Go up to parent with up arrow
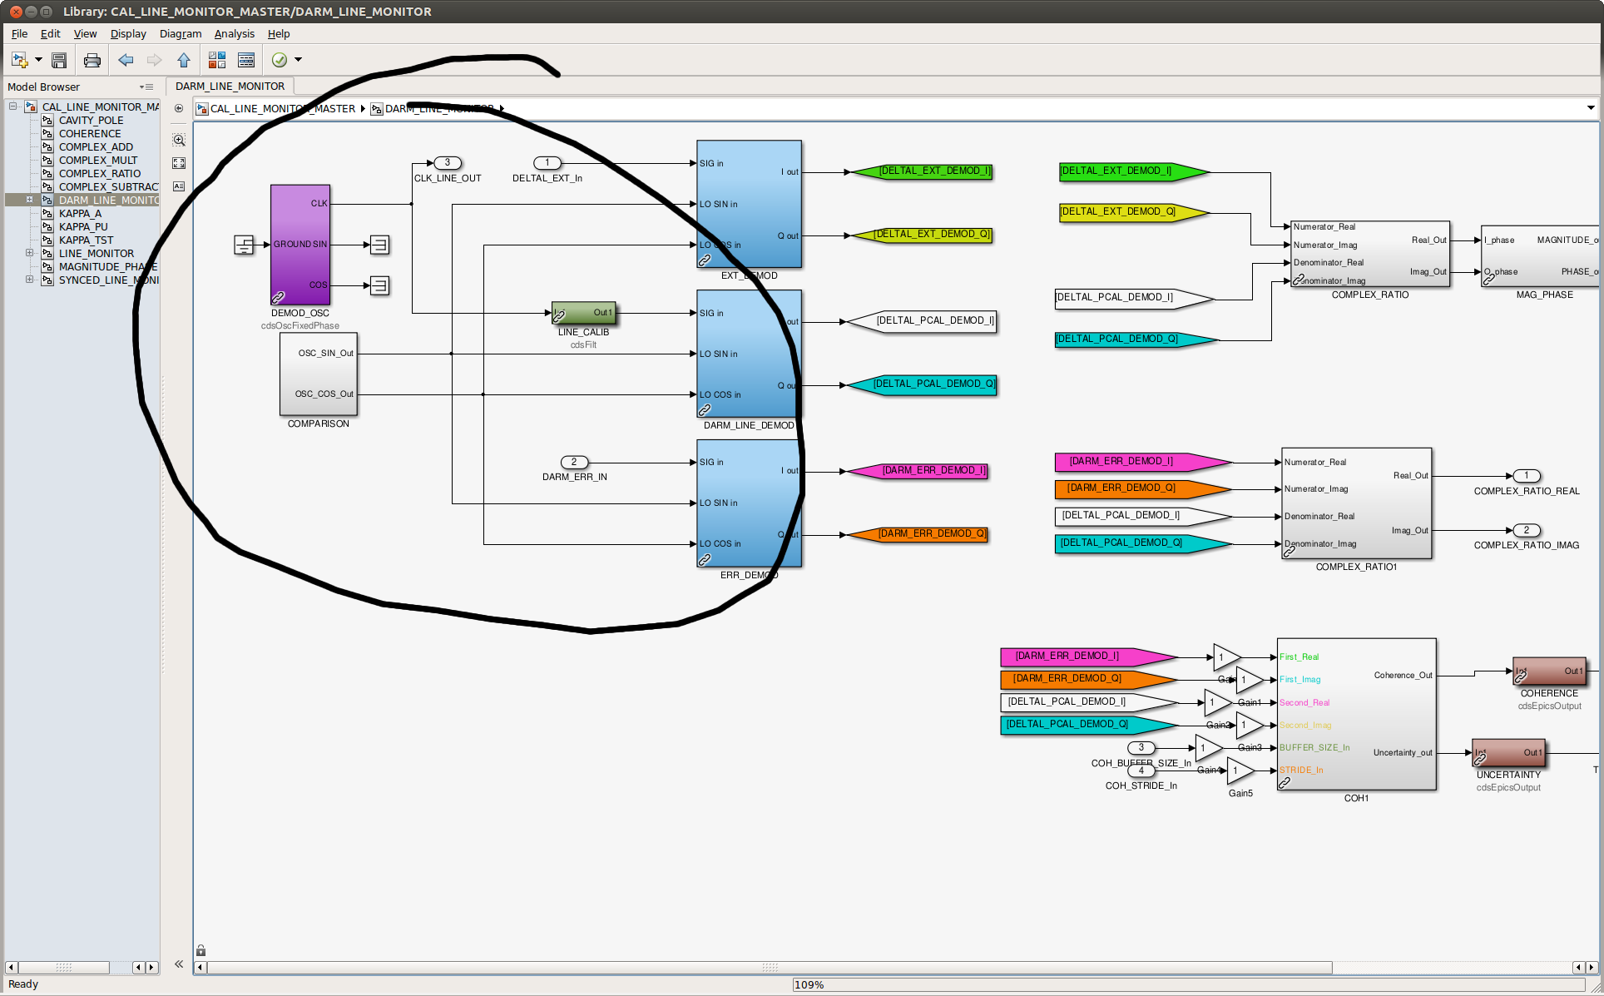The height and width of the screenshot is (996, 1604). 184,60
